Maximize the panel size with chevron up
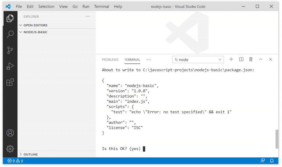 coord(261,59)
